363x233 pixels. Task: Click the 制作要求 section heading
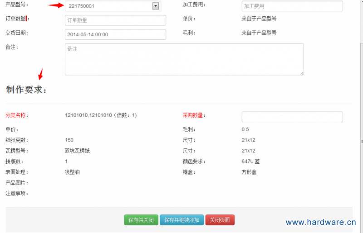point(26,90)
